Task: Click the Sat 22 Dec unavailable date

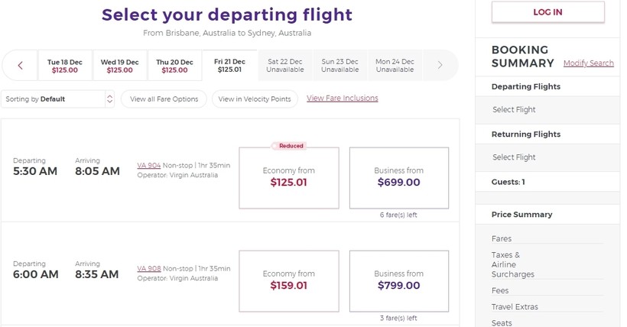Action: [285, 66]
